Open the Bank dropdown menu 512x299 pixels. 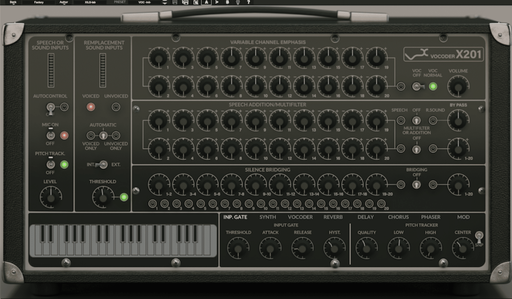14,2
